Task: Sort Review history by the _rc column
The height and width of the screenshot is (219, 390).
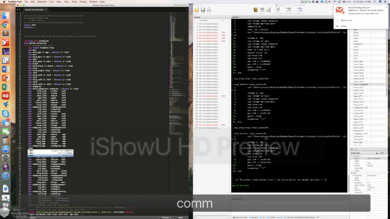Action: (223, 20)
